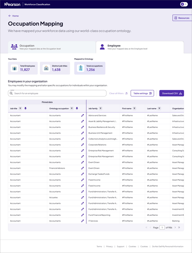Open the Privacy footer link
Image resolution: width=192 pixels, height=253 pixels.
pos(109,246)
